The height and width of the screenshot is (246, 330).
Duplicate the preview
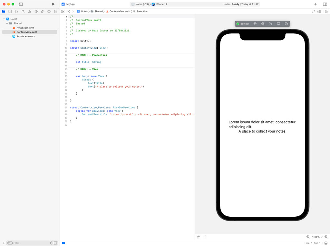286,24
